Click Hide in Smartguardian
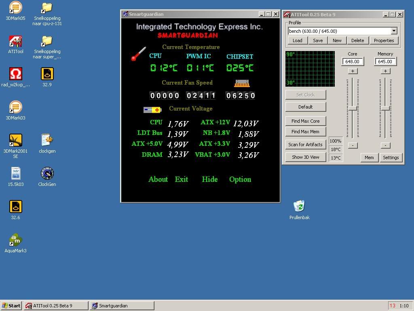Screen dimensions: 414x311 210,179
